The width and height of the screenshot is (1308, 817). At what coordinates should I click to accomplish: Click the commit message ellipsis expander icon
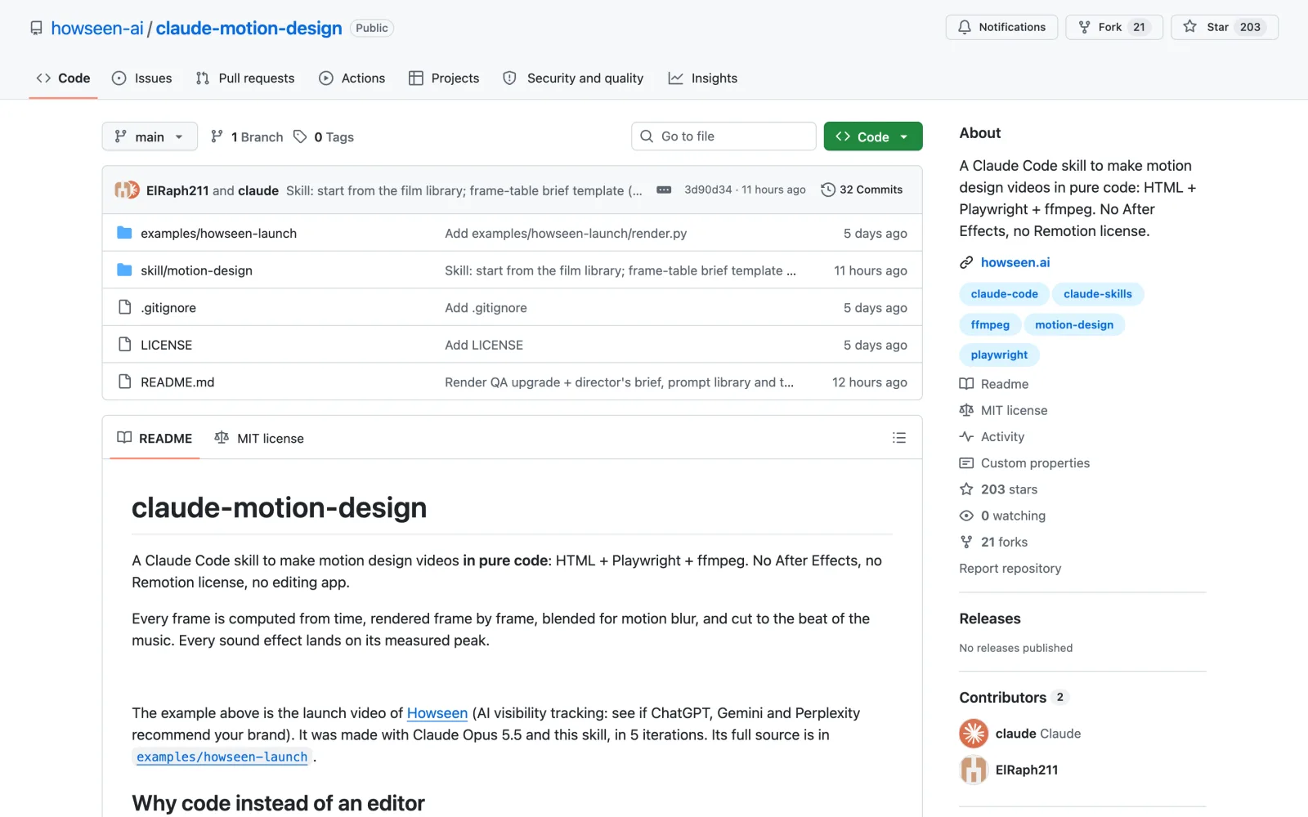(x=664, y=190)
